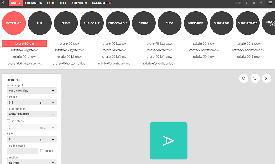Expand the timing-function easeOutQuad dropdown
275x164 pixels.
coord(32,114)
